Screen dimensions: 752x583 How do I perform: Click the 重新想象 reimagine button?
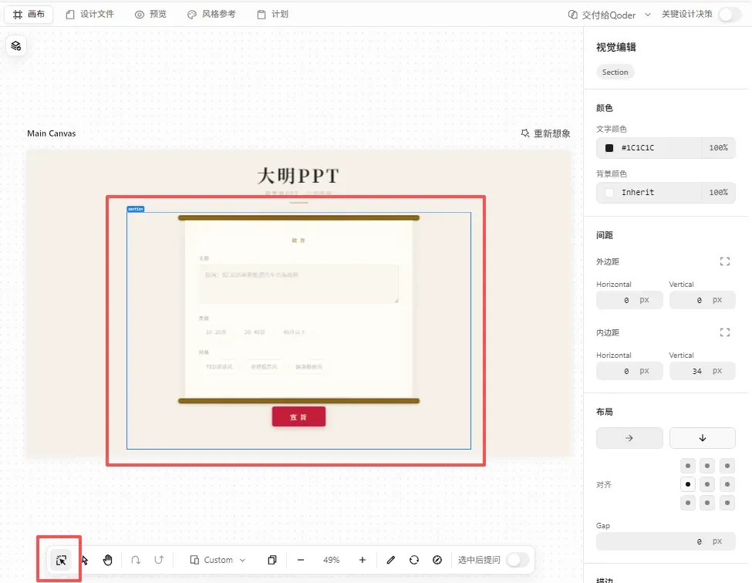tap(546, 133)
